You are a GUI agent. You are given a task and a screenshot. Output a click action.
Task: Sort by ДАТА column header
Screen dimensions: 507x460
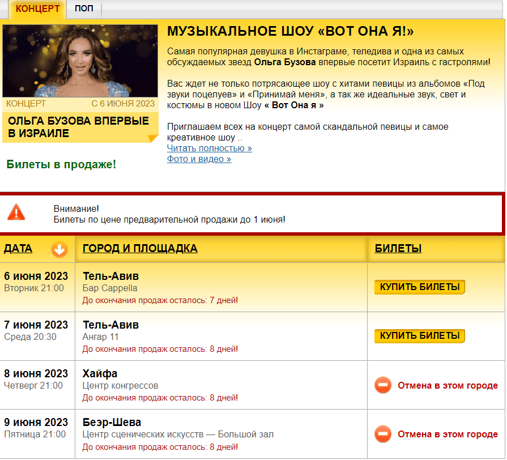click(x=18, y=249)
